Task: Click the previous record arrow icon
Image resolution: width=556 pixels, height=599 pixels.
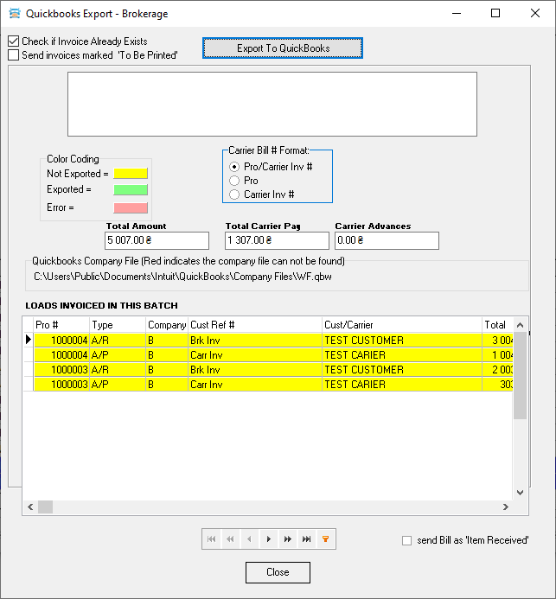Action: coord(249,539)
